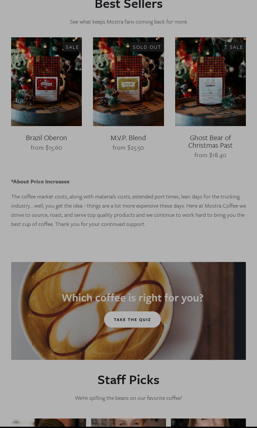Viewport: 257px width, 428px height.
Task: Open the Brazil Oberon product image
Action: point(46,82)
